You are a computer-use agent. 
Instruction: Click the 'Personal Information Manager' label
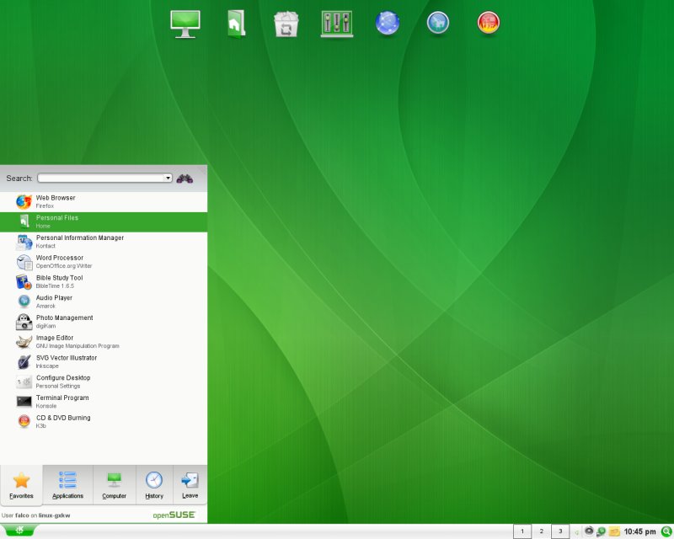point(80,237)
